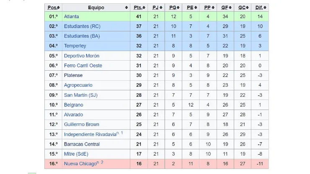Sort table by Pos. column arrows
Image resolution: width=310 pixels, height=174 pixels.
pos(59,8)
